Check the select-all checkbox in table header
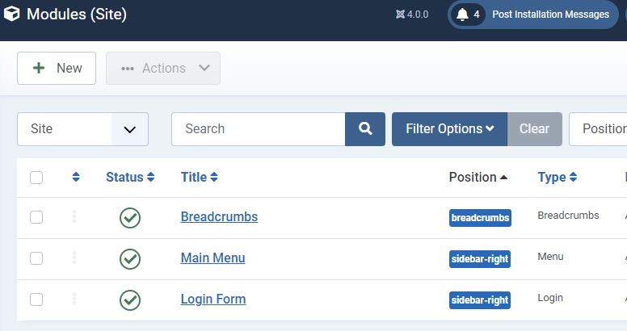 36,178
